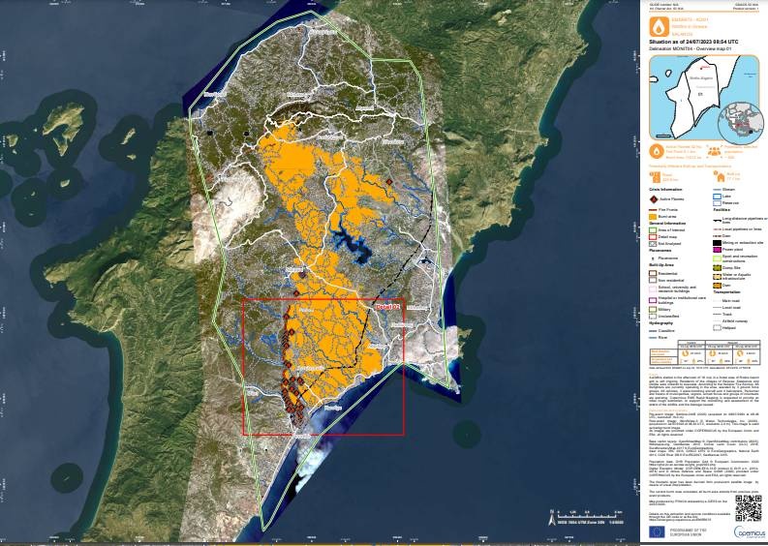Image resolution: width=768 pixels, height=546 pixels.
Task: Select the red Detail 01 label on map
Action: point(387,306)
